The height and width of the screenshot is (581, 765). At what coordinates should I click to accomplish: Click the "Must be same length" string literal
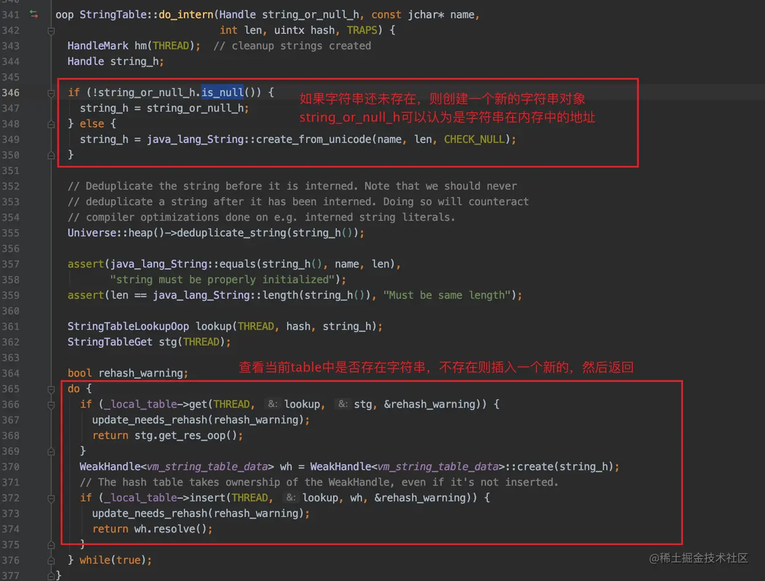point(447,295)
